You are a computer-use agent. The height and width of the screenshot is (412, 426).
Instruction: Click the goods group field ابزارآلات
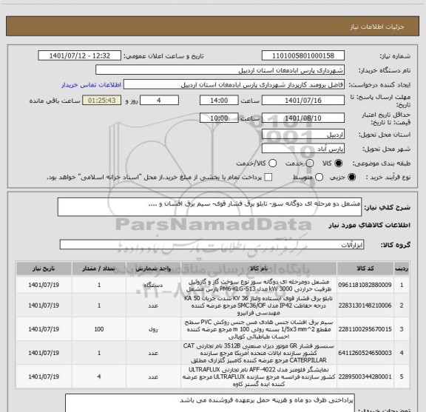pos(212,245)
